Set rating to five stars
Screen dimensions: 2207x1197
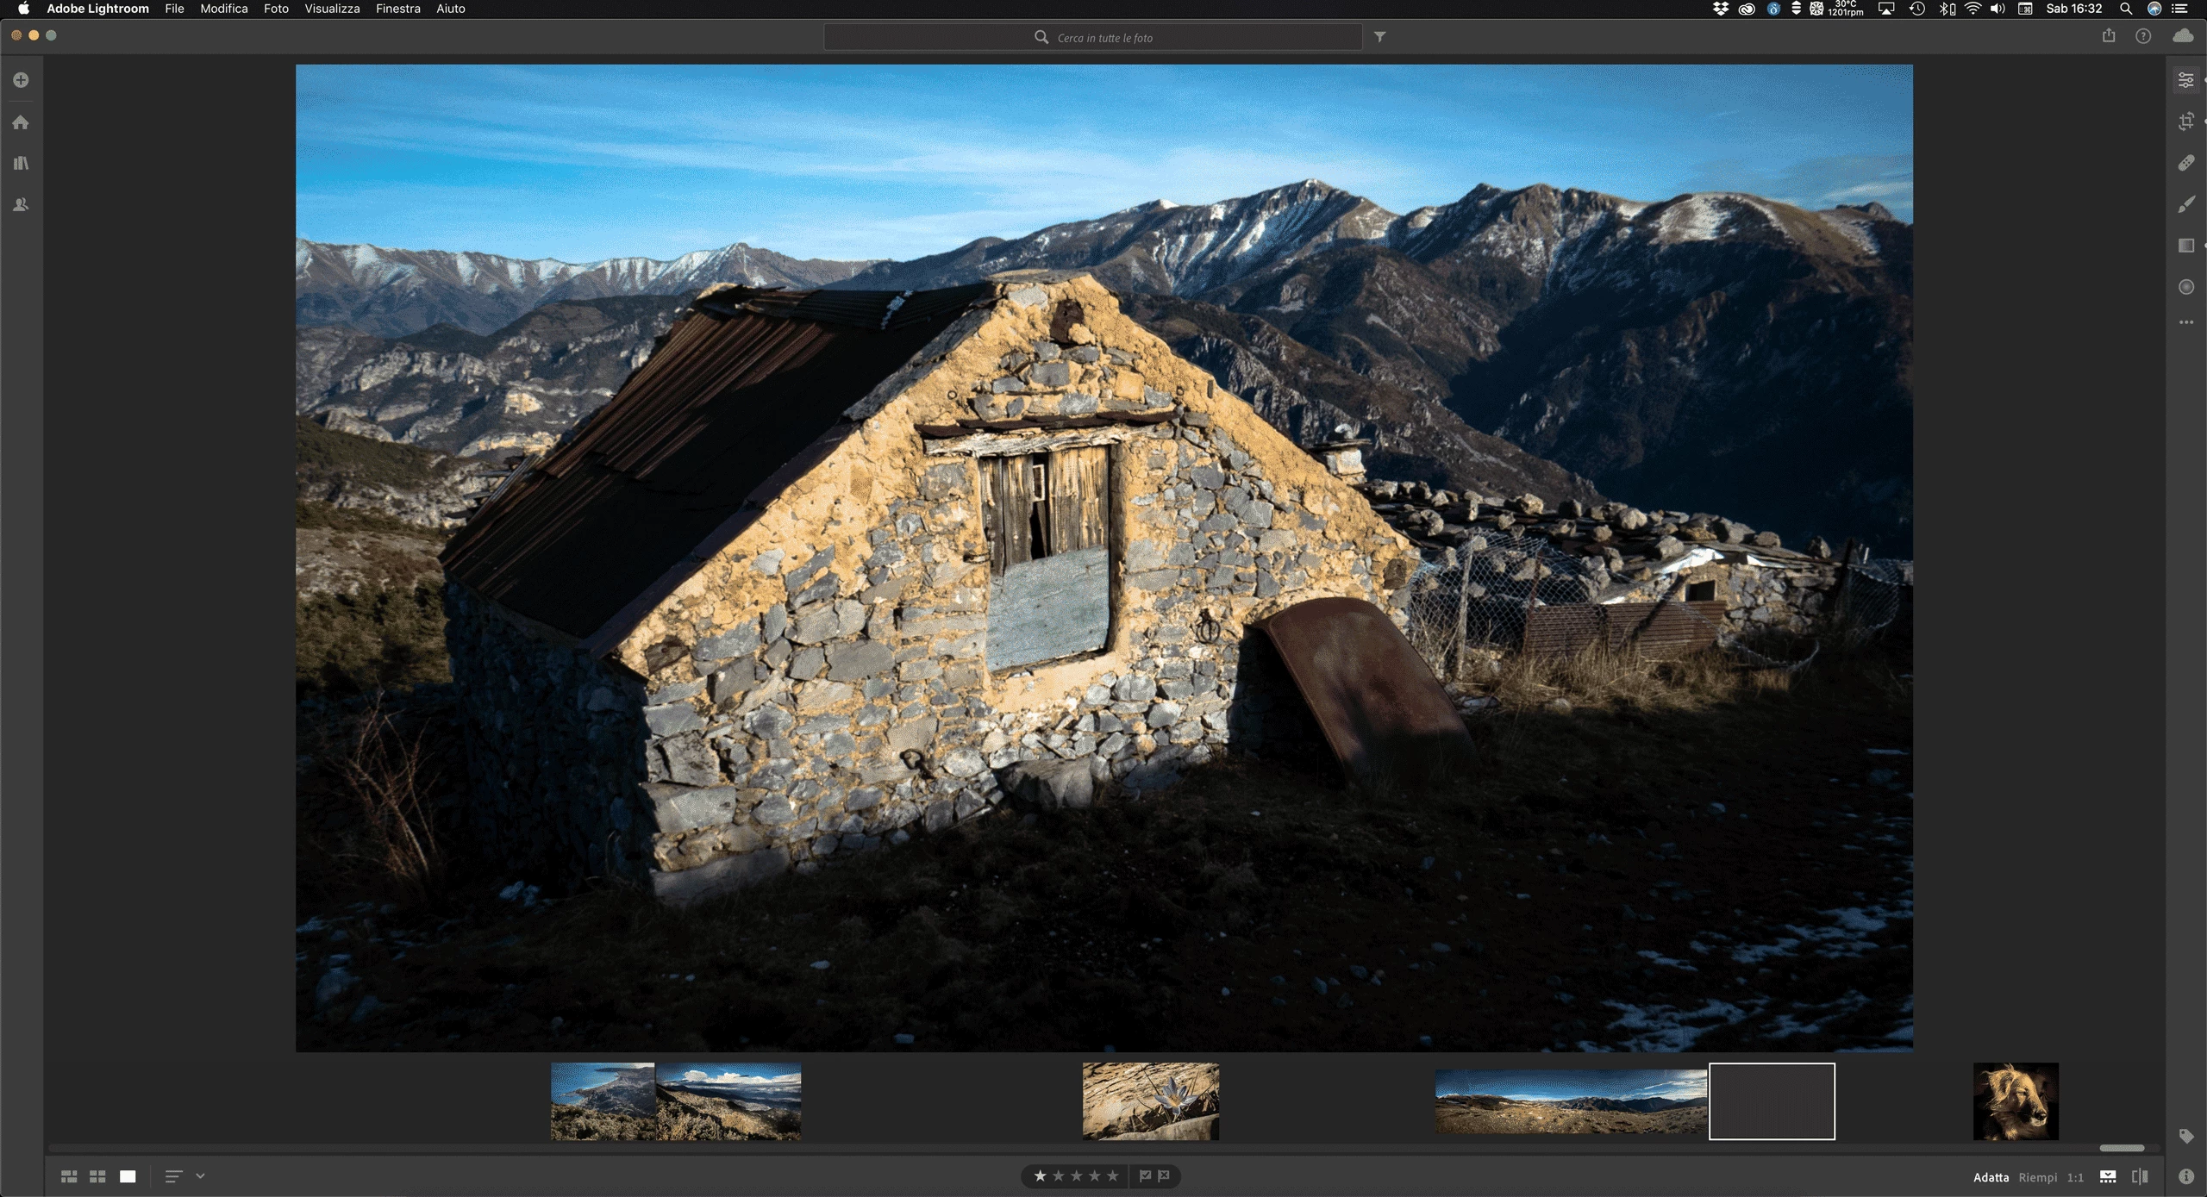click(x=1113, y=1175)
